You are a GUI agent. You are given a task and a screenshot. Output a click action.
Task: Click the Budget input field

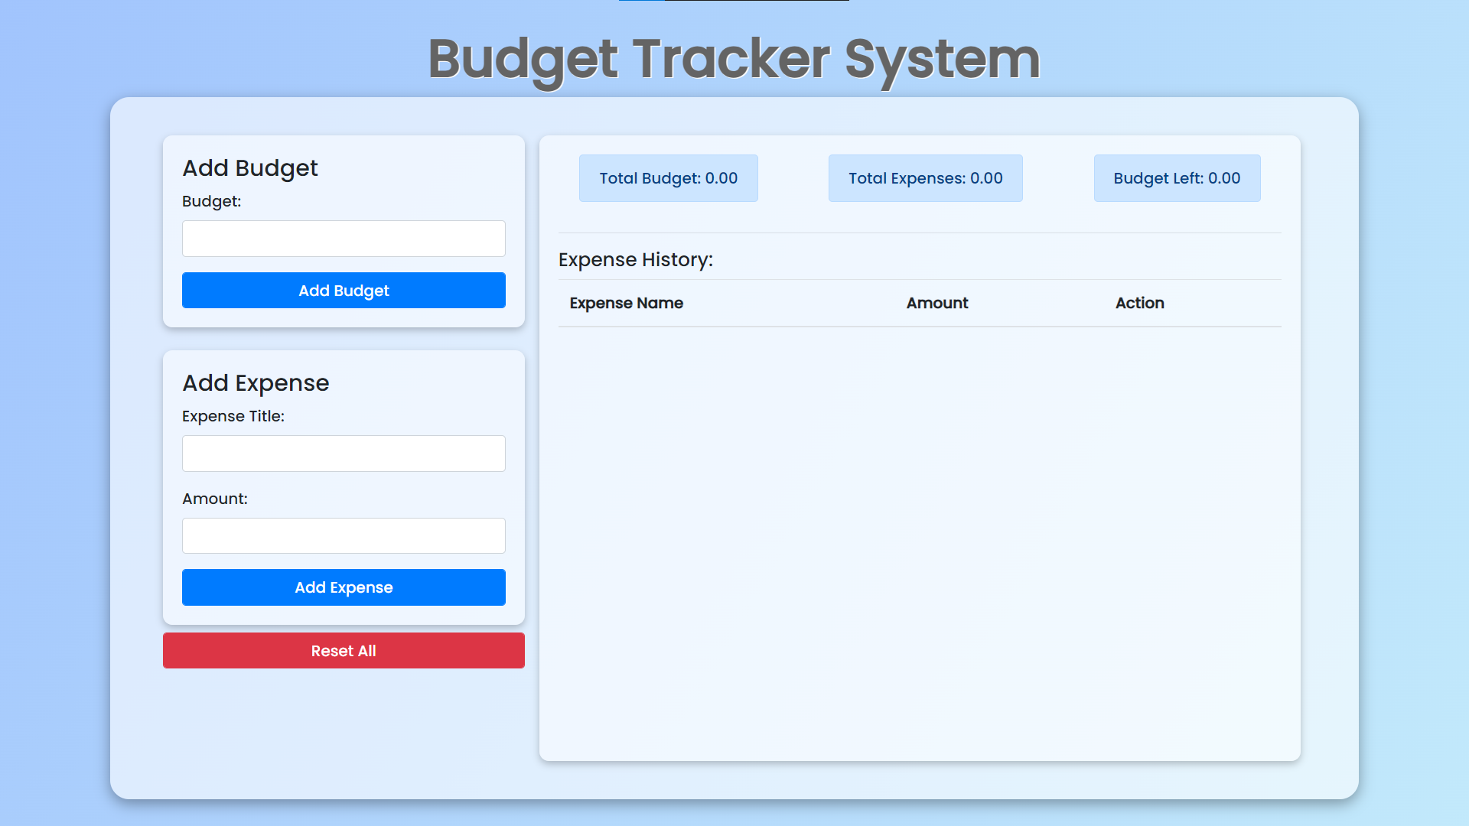344,239
